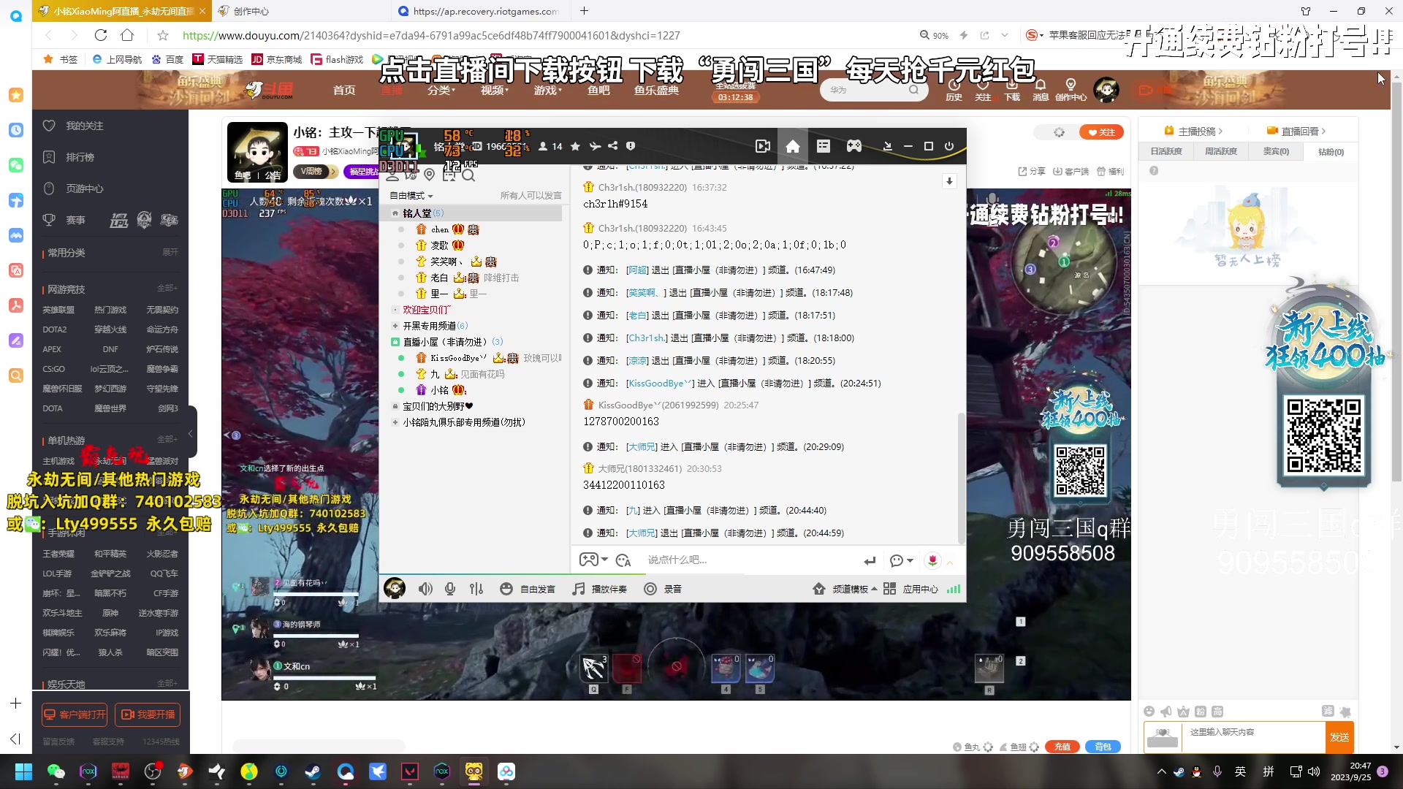1403x789 pixels.
Task: Click the 充值 recharge button
Action: [1062, 747]
